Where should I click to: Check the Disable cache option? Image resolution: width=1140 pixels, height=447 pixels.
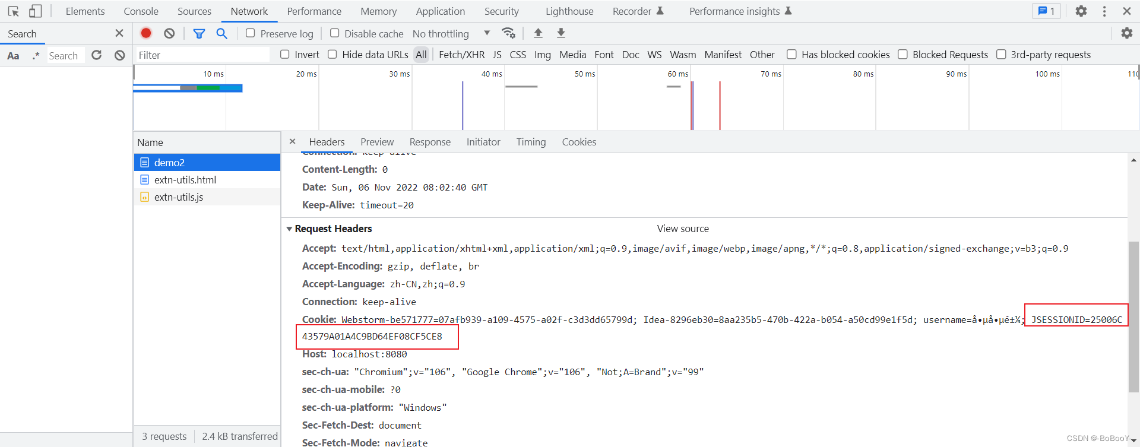click(x=335, y=33)
